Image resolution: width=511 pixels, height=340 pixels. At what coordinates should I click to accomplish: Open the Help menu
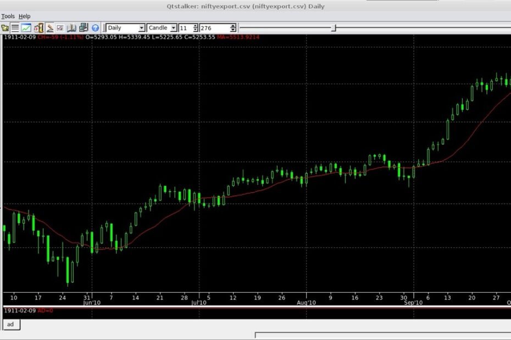[x=24, y=16]
